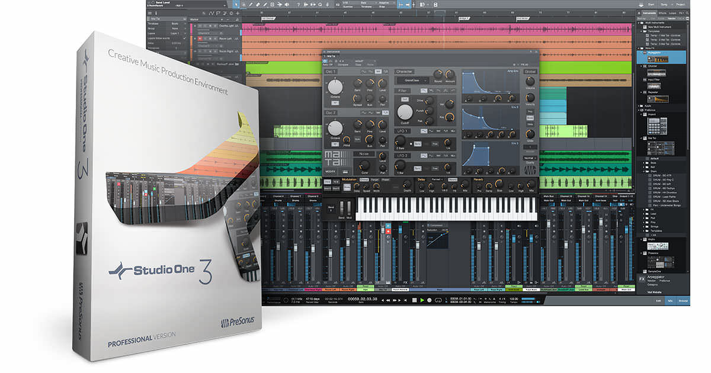This screenshot has width=711, height=373.
Task: Click the Project page button
Action: click(680, 4)
